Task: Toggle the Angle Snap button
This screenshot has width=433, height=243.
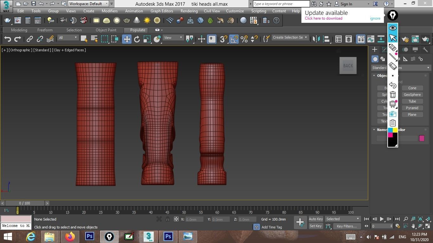Action: [x=234, y=39]
